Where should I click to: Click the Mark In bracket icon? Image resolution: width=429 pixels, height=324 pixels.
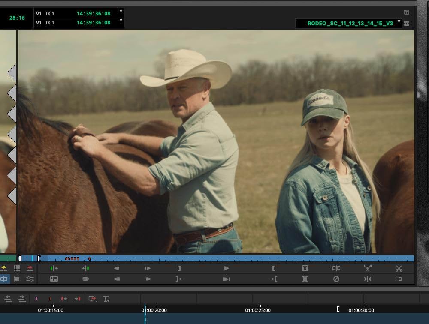273,269
